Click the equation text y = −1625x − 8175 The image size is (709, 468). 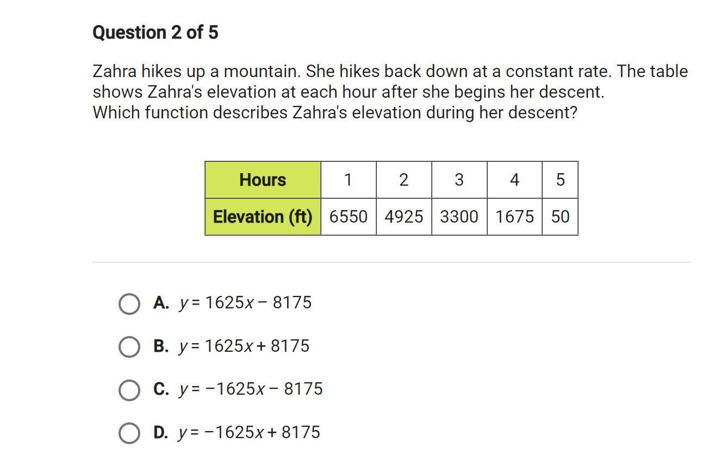(251, 389)
